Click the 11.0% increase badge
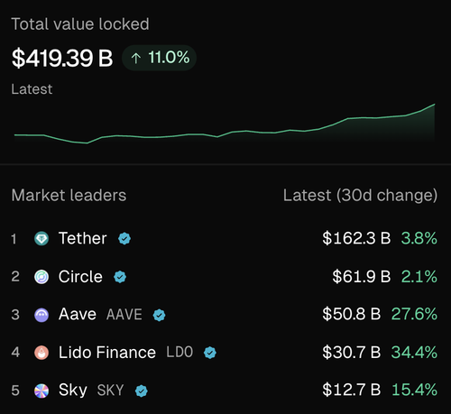The width and height of the screenshot is (451, 414). click(160, 58)
